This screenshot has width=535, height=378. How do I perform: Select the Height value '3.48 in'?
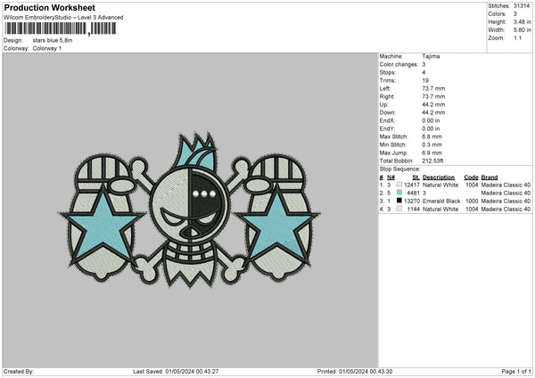tap(522, 21)
